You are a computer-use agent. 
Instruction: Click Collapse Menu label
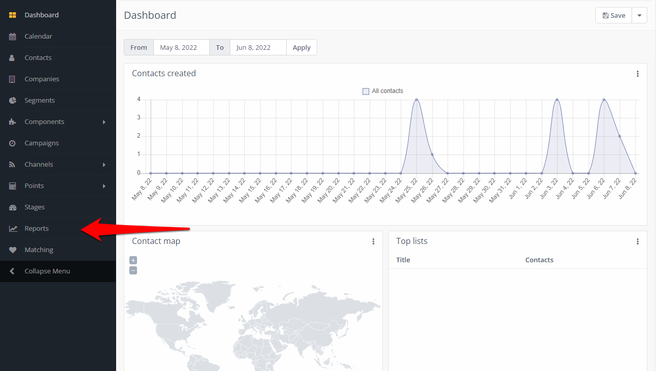[47, 271]
